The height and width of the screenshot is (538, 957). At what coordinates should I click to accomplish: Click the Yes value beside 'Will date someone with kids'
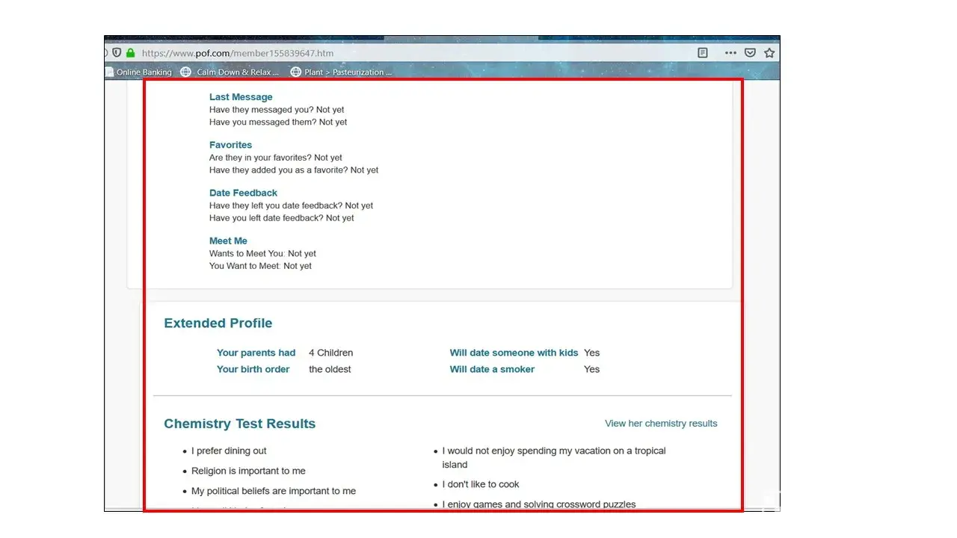click(592, 353)
